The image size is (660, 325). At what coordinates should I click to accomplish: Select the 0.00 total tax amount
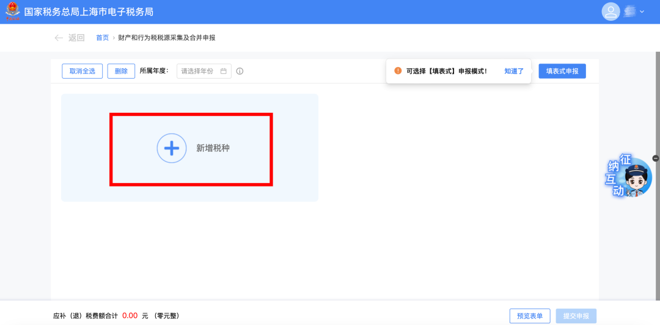[x=130, y=316]
